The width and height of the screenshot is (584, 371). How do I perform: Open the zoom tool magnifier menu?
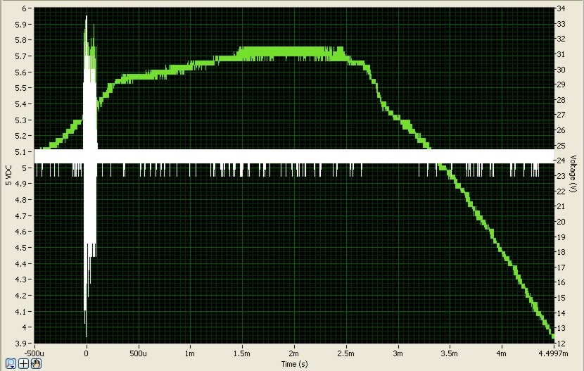pyautogui.click(x=11, y=363)
